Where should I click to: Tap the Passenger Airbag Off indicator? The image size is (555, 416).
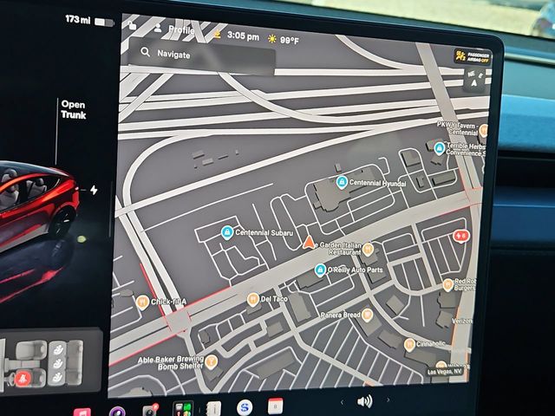pos(473,56)
